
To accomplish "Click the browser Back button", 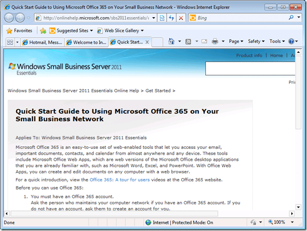I will [10, 18].
